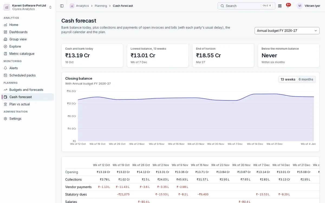Screen dimensions: 325x203
Task: Open Group view in the sidebar
Action: coord(28,39)
